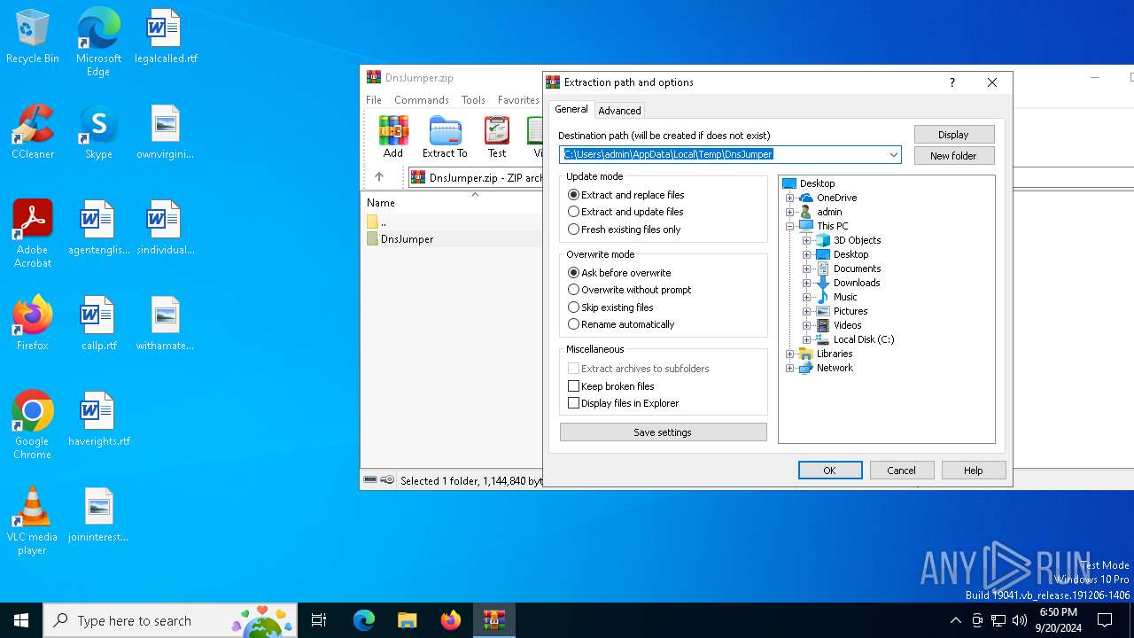The image size is (1134, 638).
Task: Open the Tools menu in WinRAR
Action: (473, 100)
